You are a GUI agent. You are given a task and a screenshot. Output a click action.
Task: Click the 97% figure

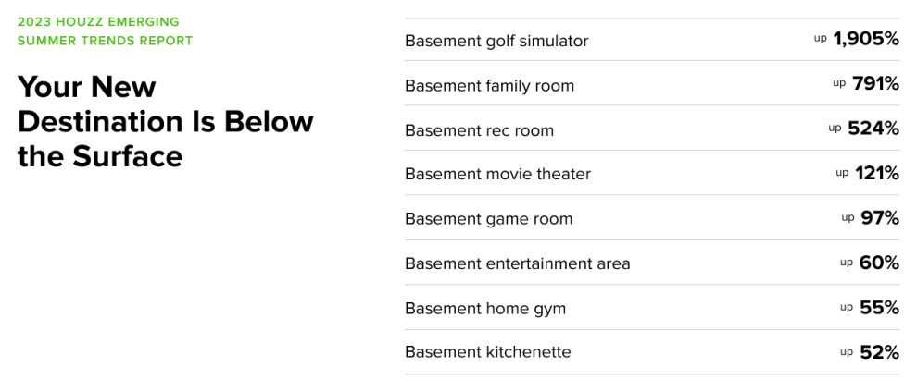(x=880, y=218)
